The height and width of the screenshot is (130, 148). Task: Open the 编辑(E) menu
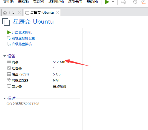(x=23, y=2)
